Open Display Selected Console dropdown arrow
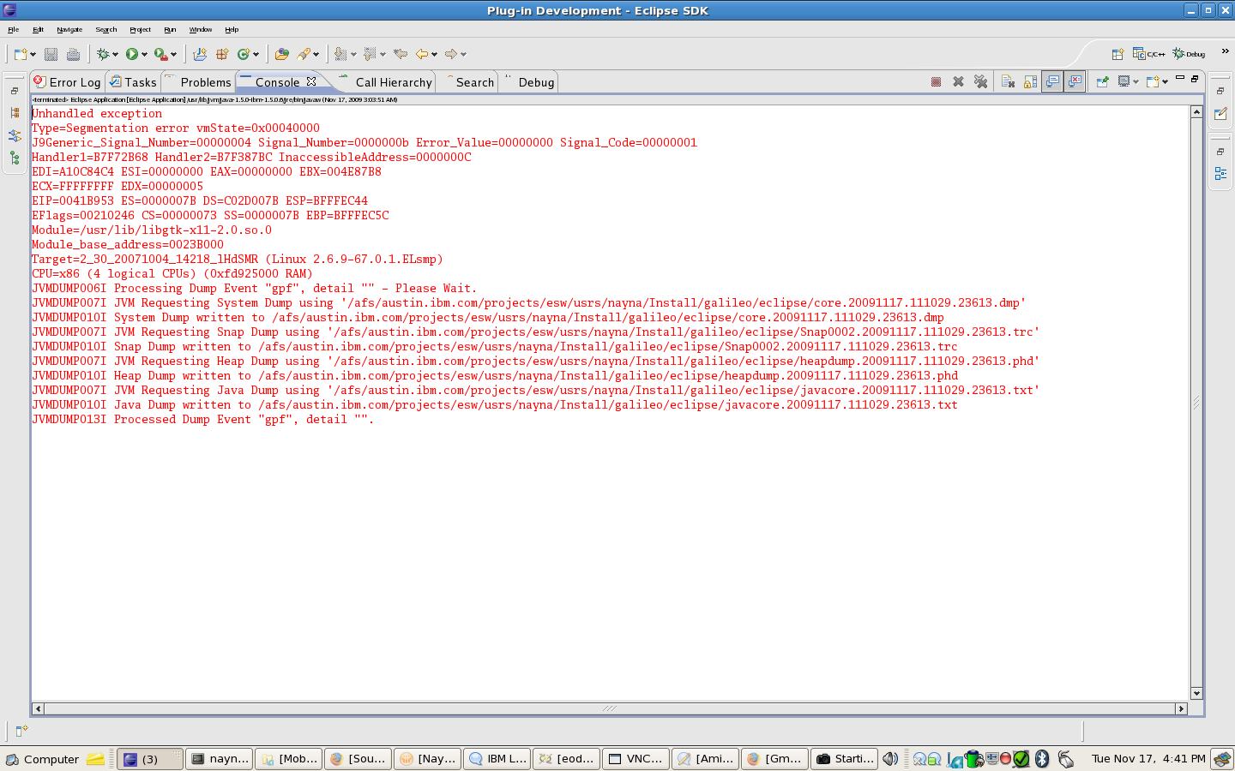1235x771 pixels. pos(1136,82)
